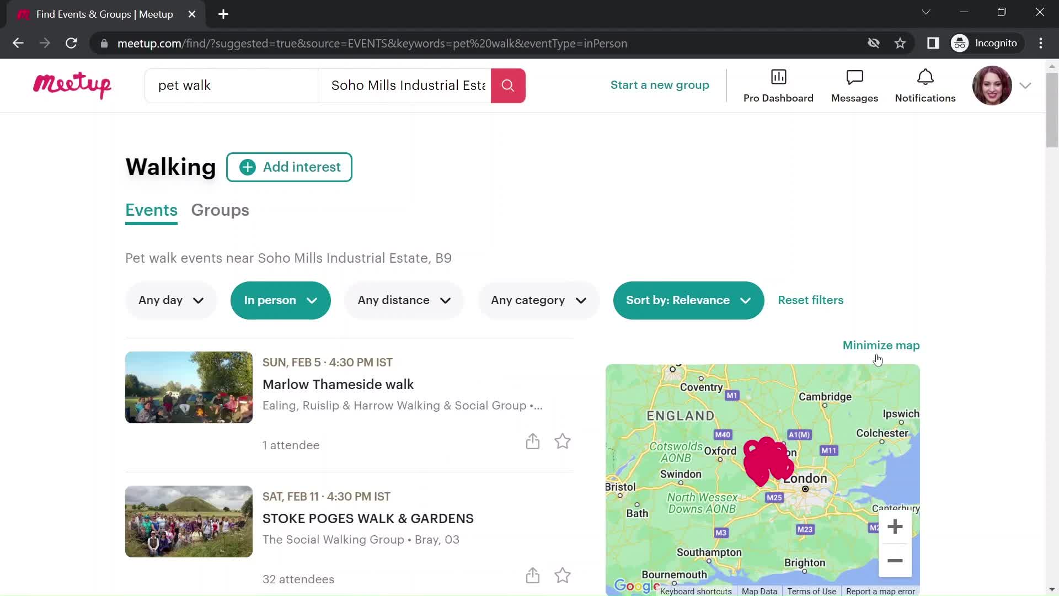This screenshot has width=1059, height=596.
Task: Open a new browser tab
Action: coord(223,14)
